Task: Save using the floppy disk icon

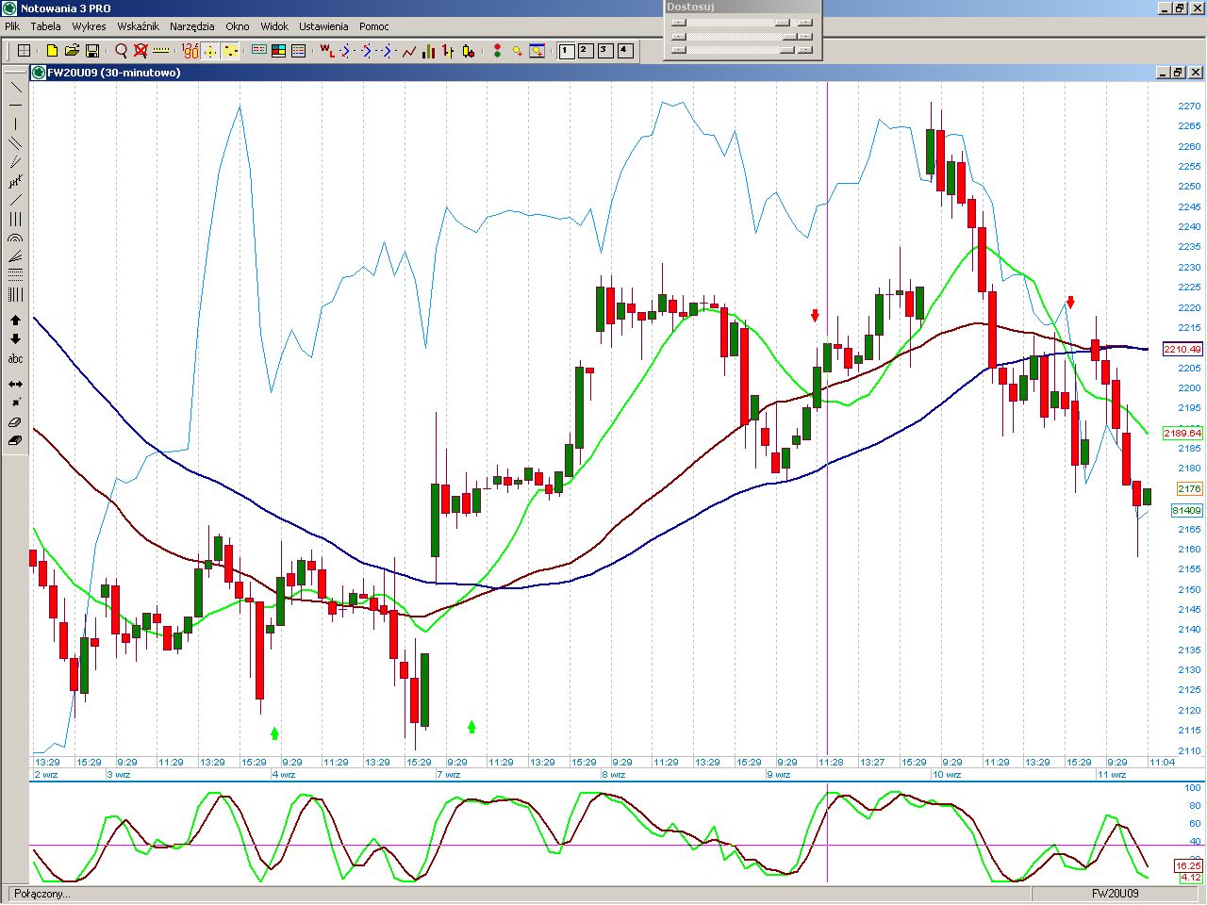Action: [x=92, y=50]
